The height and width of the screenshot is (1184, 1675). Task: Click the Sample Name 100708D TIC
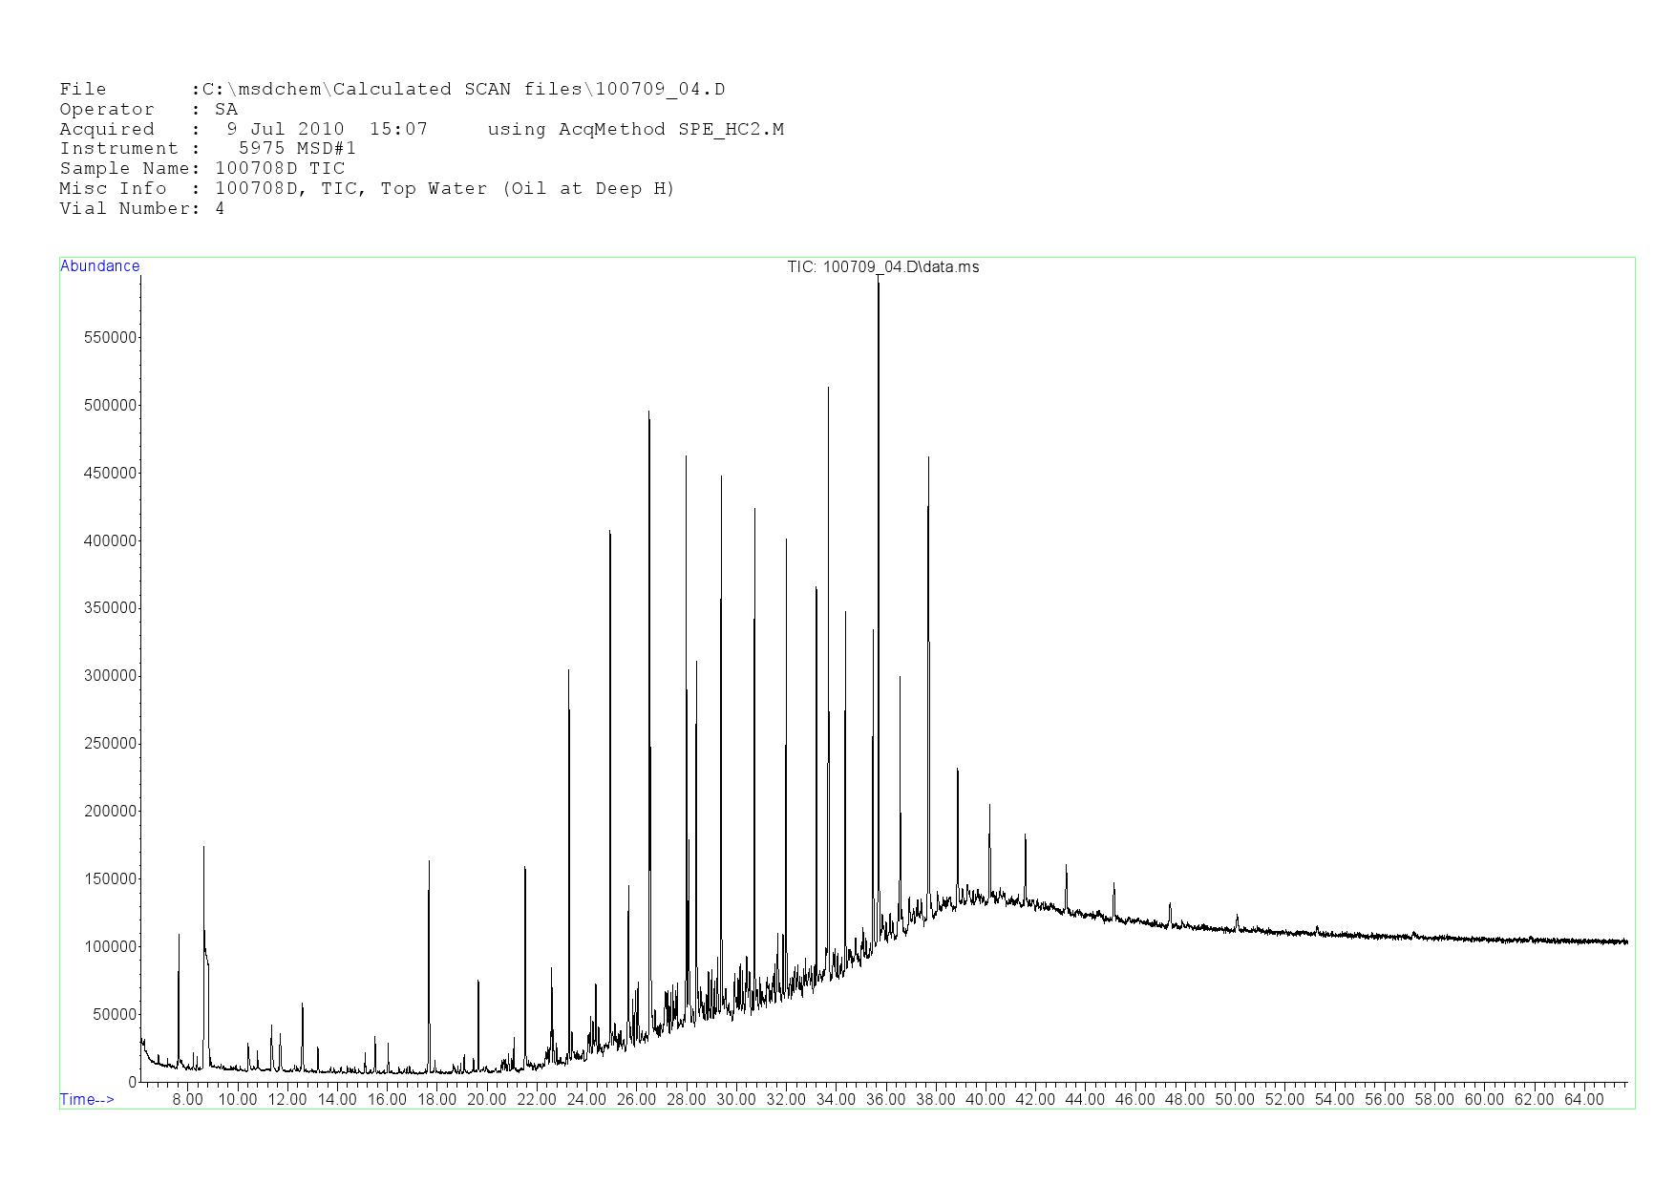click(x=280, y=169)
